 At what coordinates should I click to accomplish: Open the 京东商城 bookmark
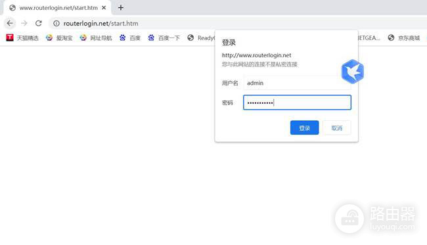click(404, 38)
